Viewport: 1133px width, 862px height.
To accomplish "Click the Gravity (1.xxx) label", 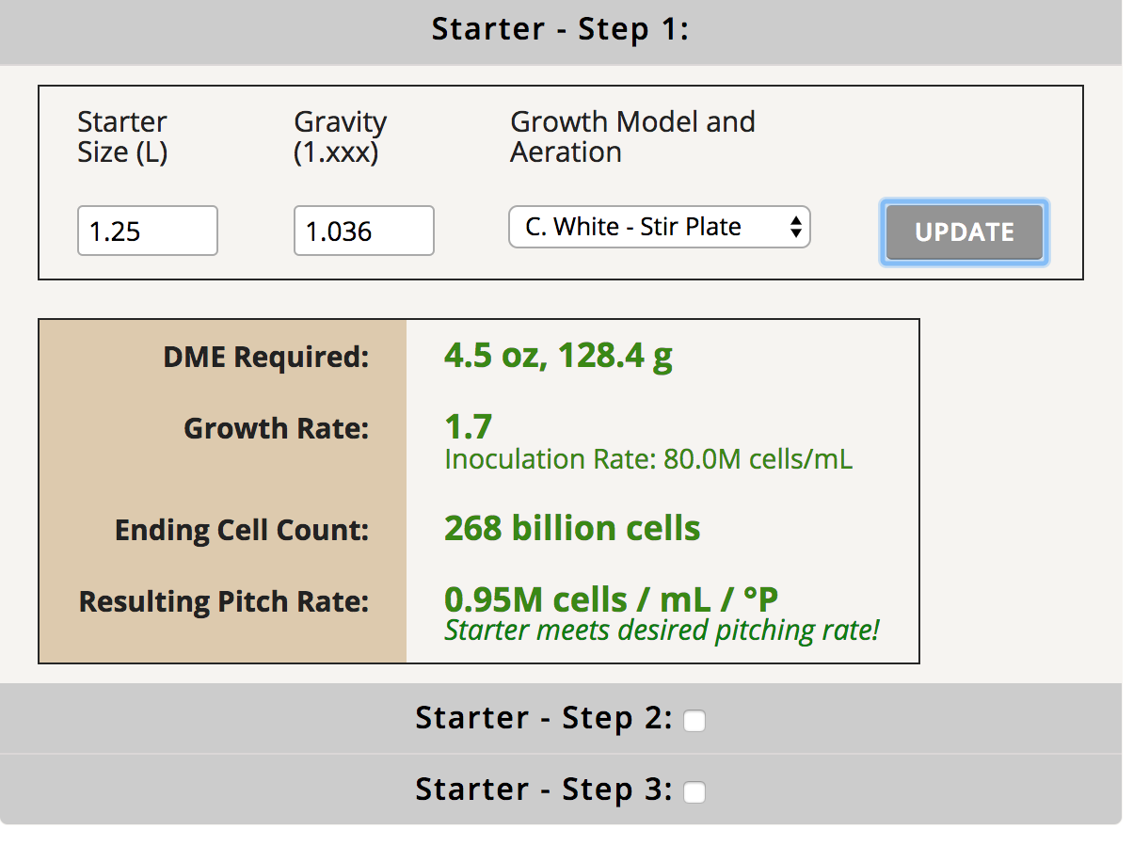I will tap(340, 136).
